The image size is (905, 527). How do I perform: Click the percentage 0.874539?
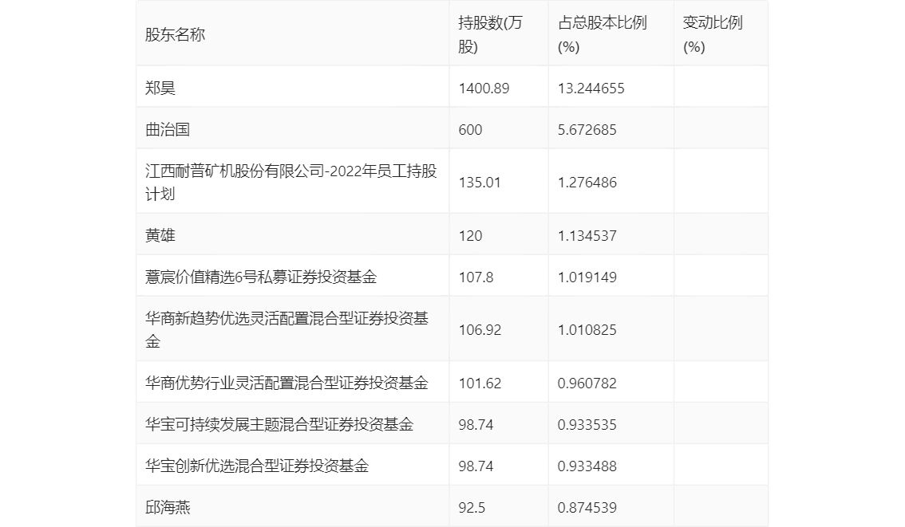587,508
